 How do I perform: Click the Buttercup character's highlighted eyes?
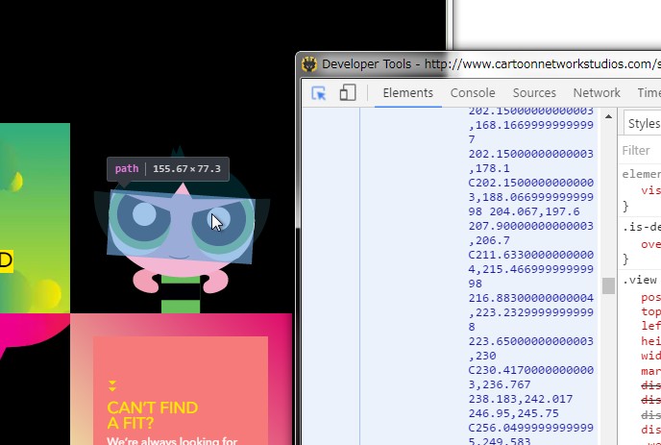tap(182, 227)
